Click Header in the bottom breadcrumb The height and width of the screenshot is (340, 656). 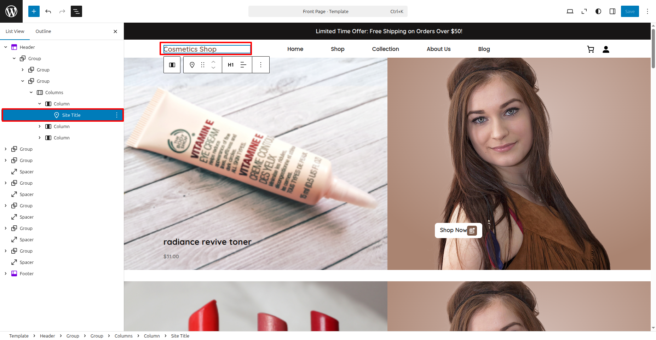pyautogui.click(x=47, y=336)
